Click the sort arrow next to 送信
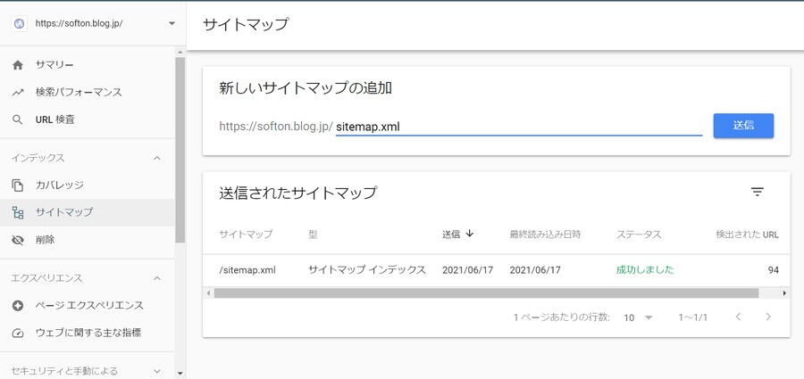Screen dimensions: 804x379 469,234
